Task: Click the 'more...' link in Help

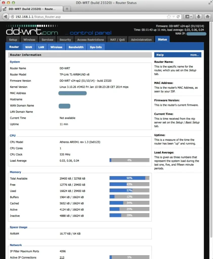Action: point(194,55)
